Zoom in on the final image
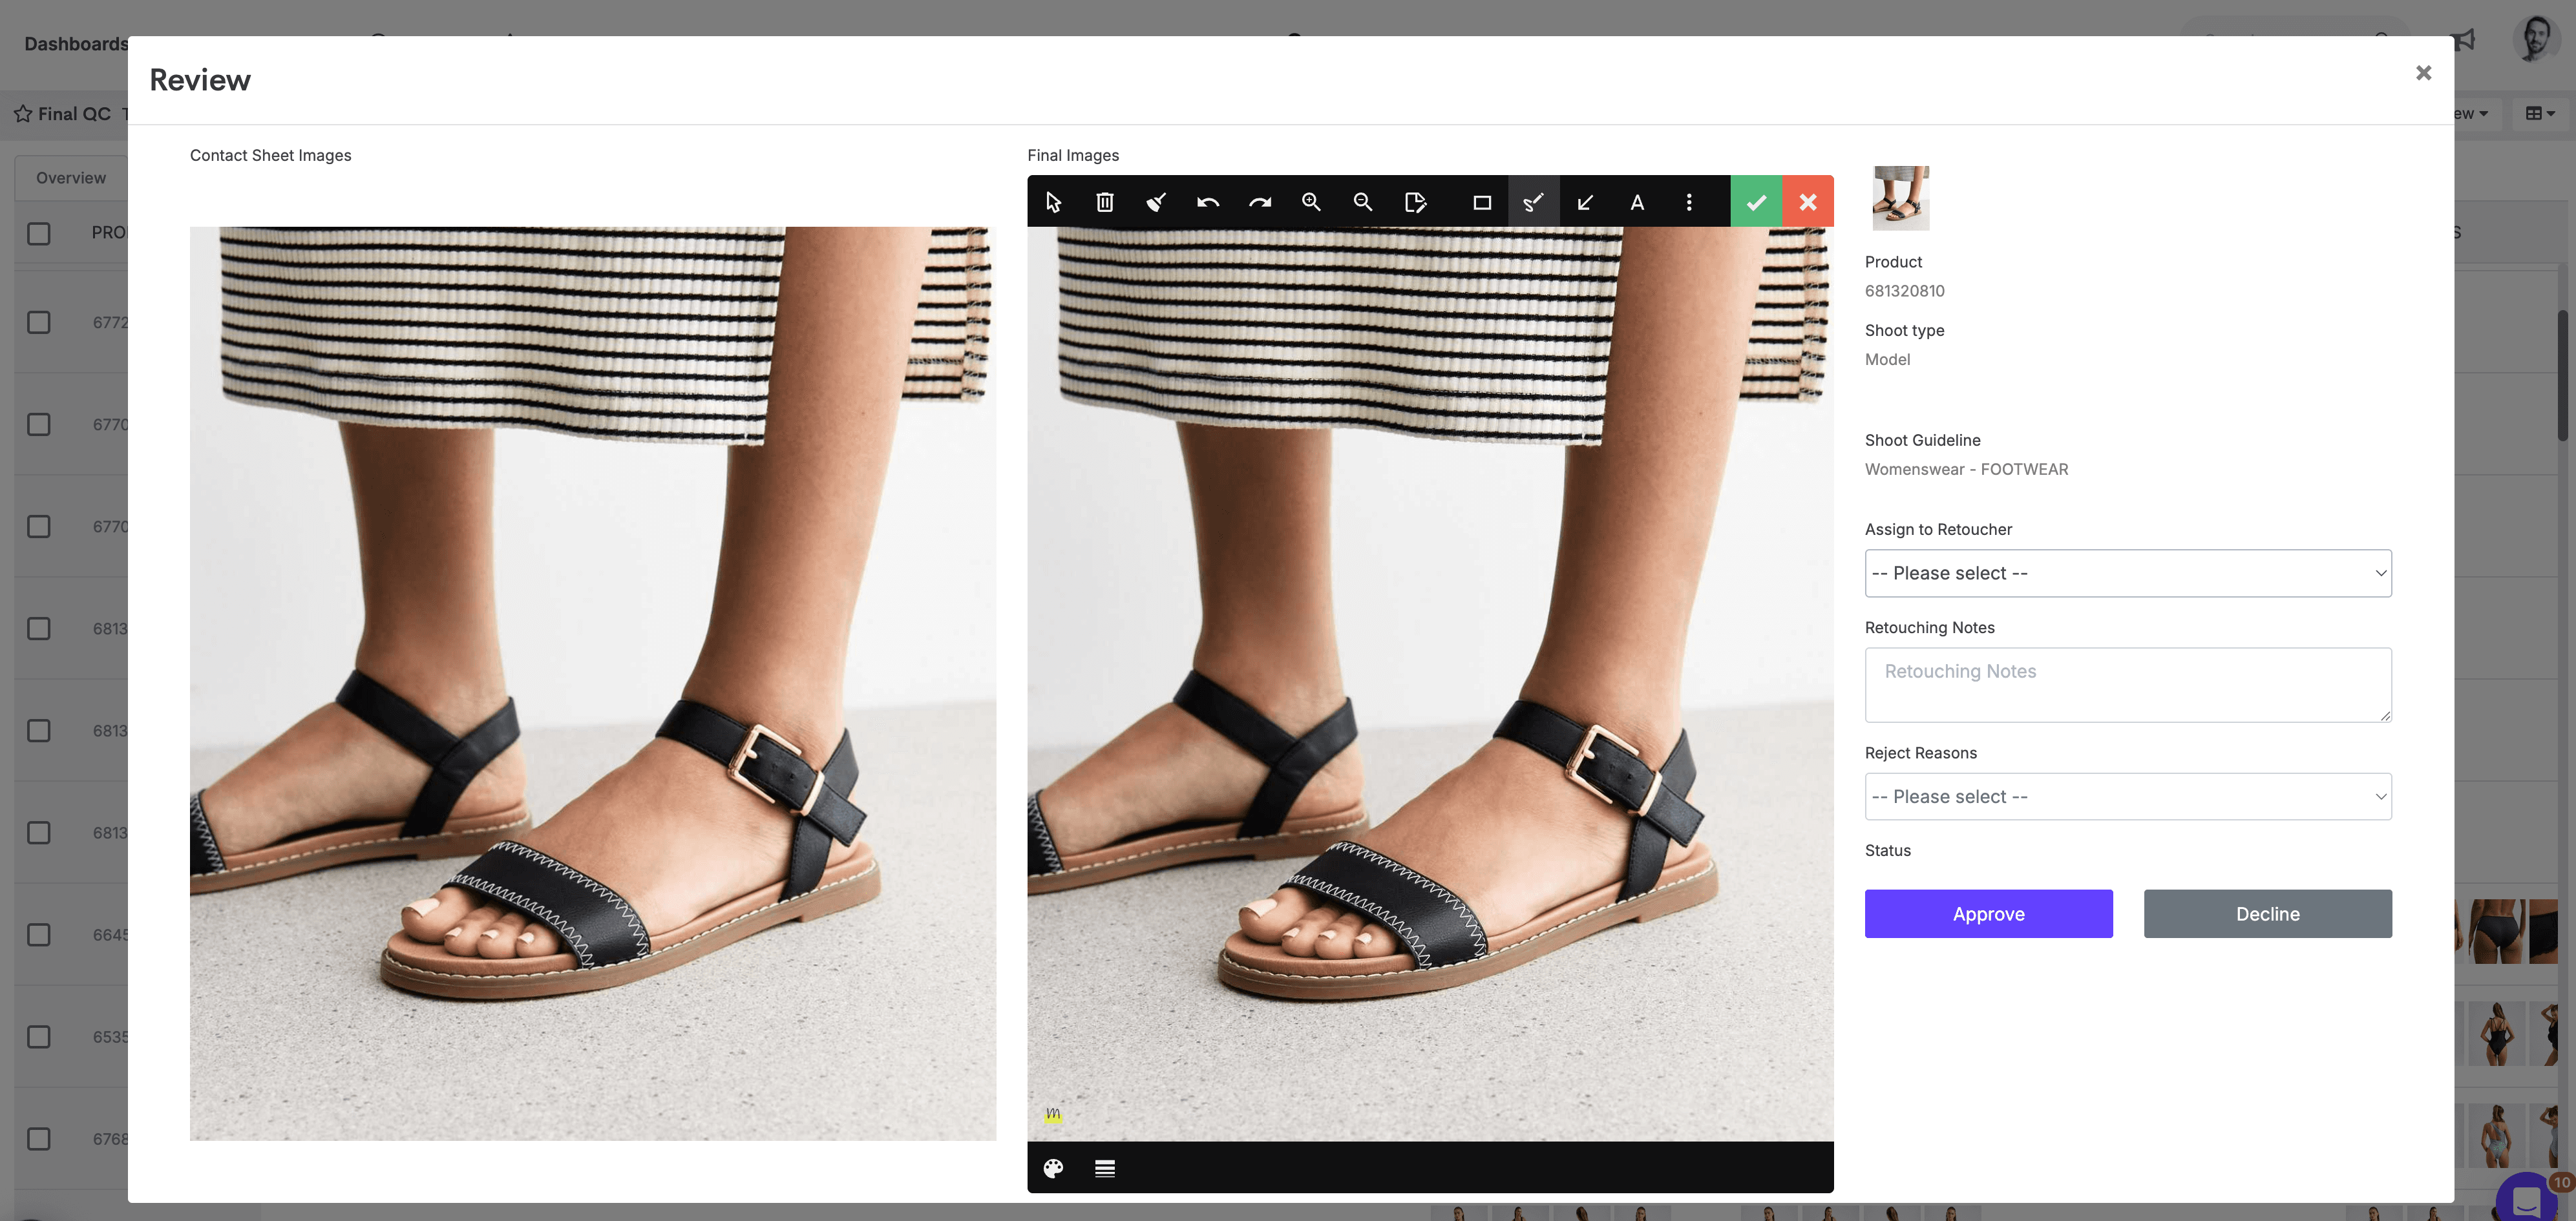Viewport: 2576px width, 1221px height. (1311, 202)
